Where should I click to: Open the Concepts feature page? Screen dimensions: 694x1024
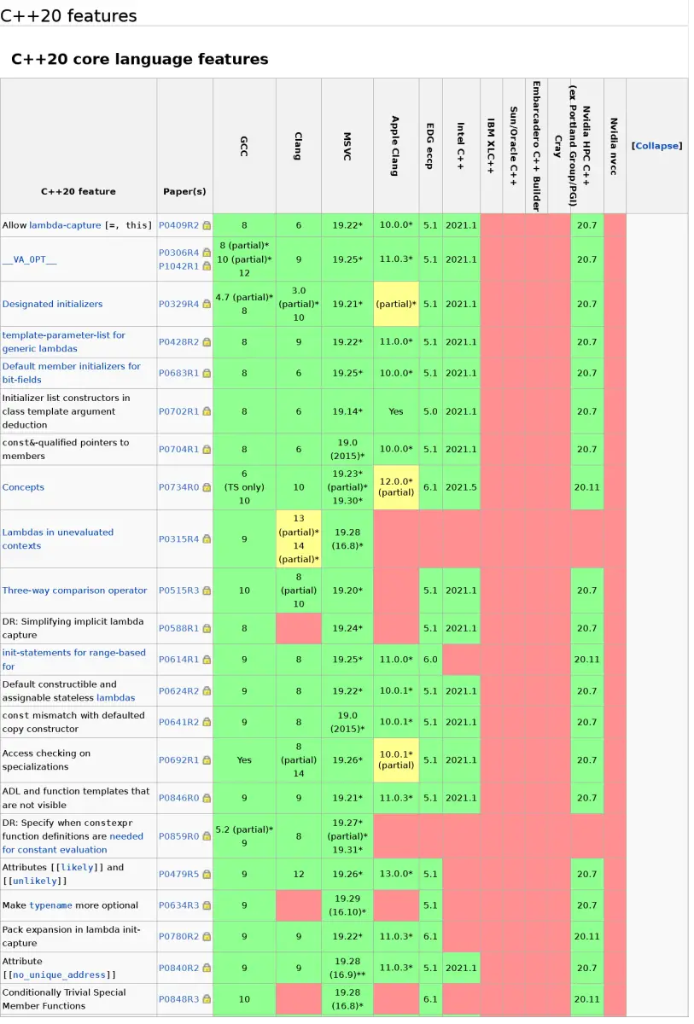point(24,487)
